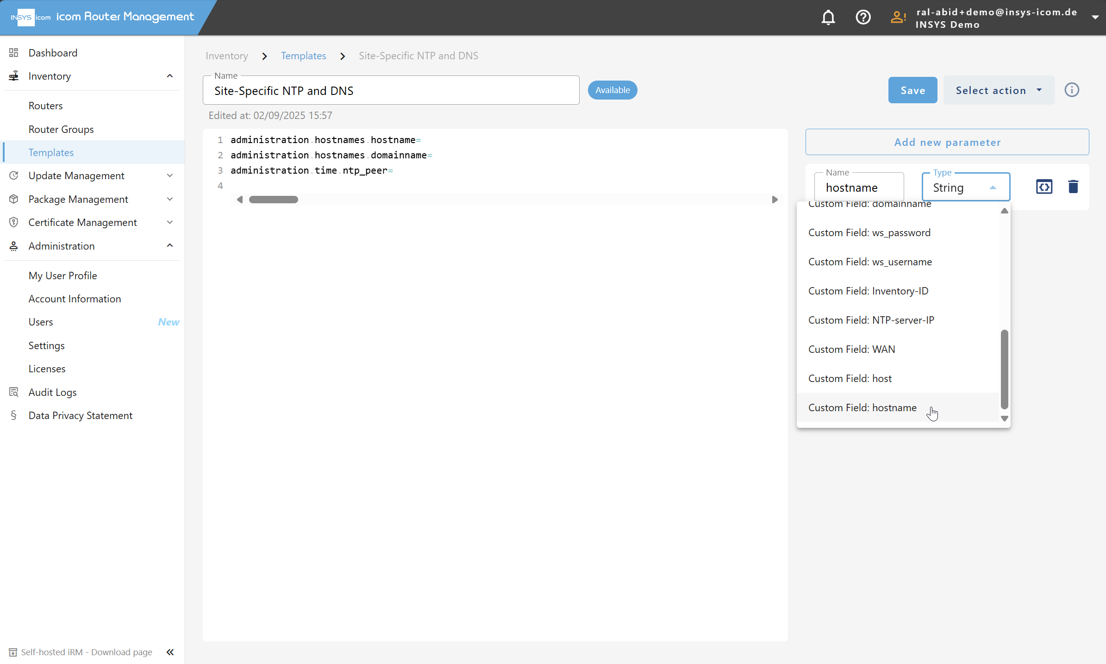Viewport: 1106px width, 664px height.
Task: Open Self-hosted iRM Download page link
Action: pyautogui.click(x=87, y=652)
